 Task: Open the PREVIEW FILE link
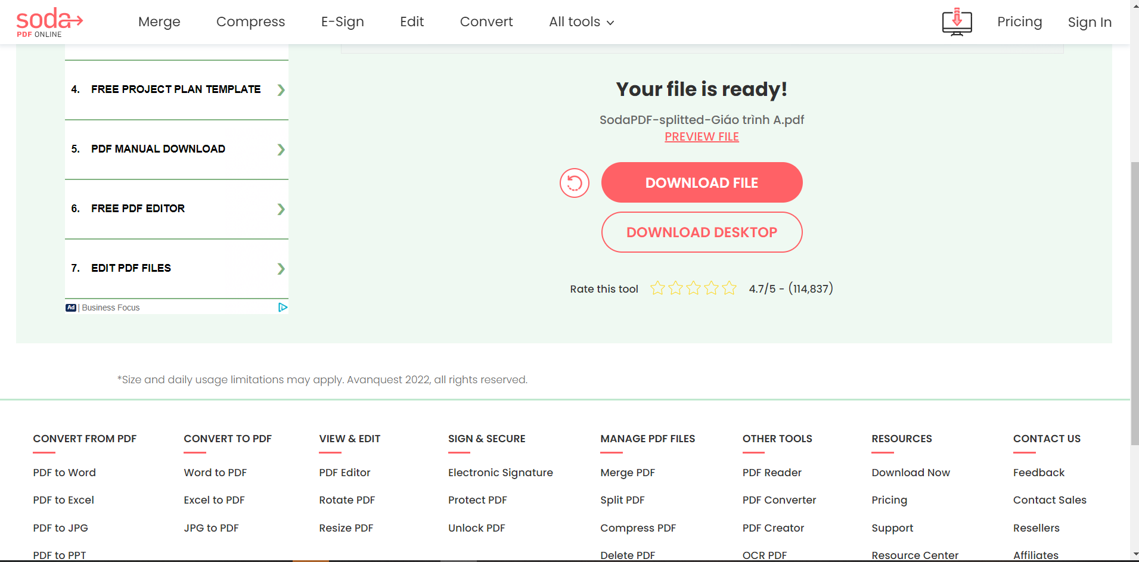(x=702, y=136)
